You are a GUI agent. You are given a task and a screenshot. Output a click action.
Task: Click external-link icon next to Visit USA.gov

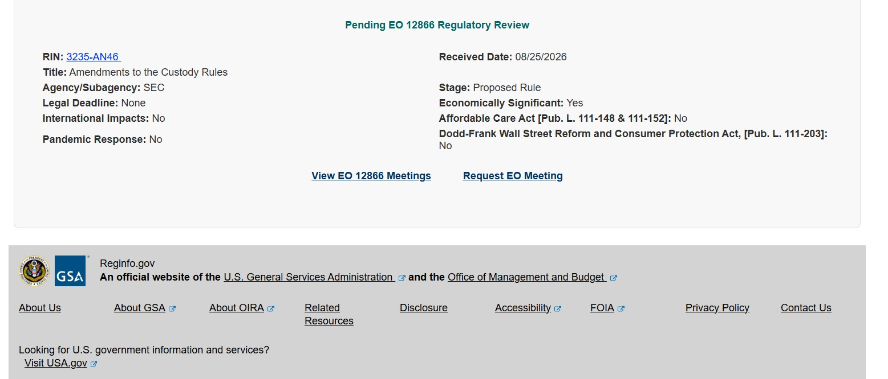coord(94,364)
